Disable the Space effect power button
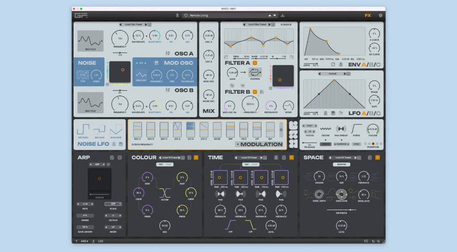Screen dimensions: 457x252 (x=378, y=157)
